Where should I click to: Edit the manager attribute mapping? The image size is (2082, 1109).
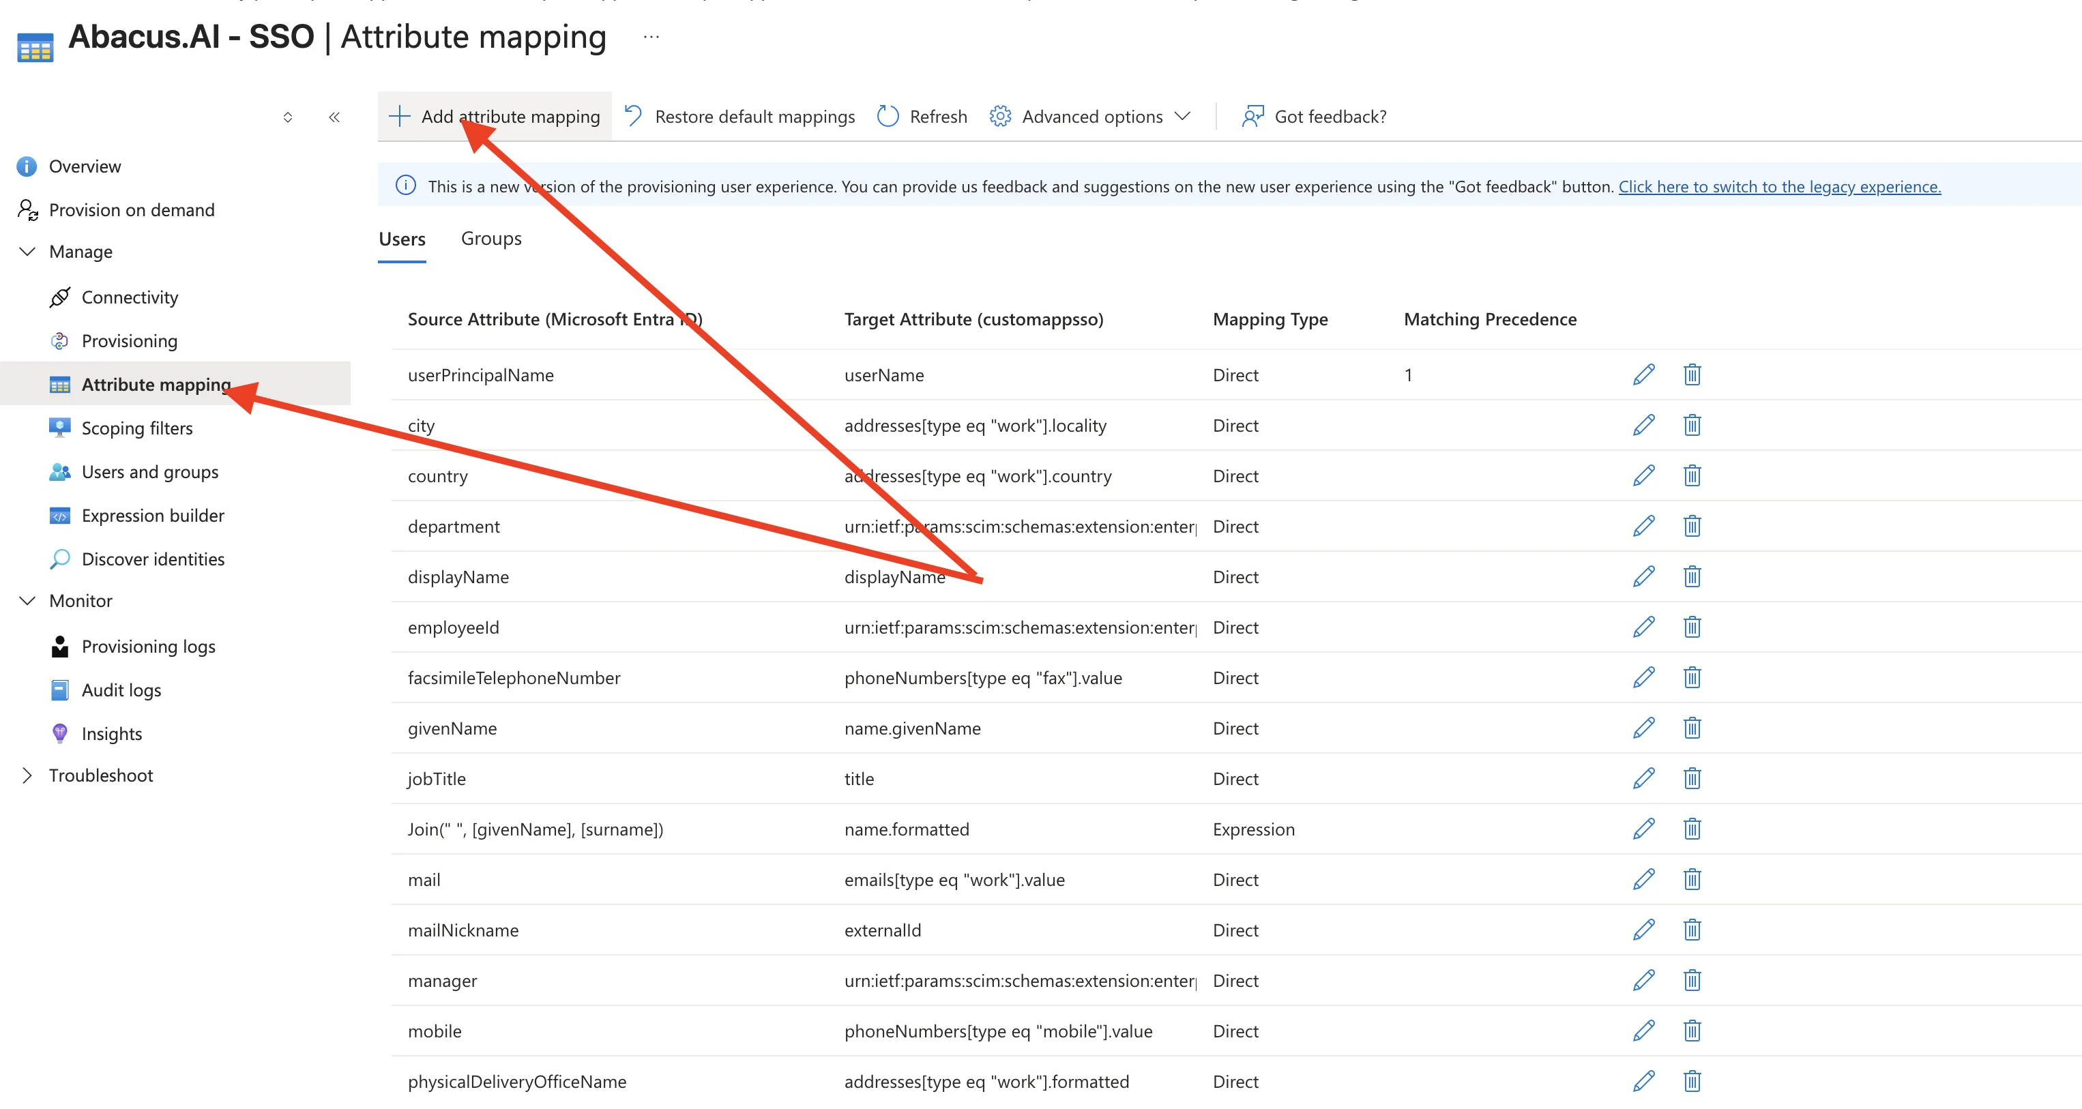point(1643,981)
